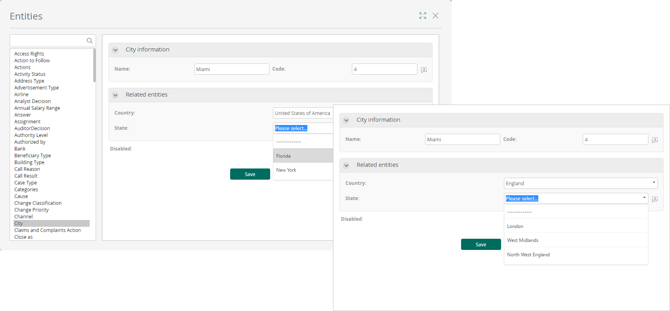Select Call Result entity
The height and width of the screenshot is (311, 670).
pyautogui.click(x=26, y=176)
